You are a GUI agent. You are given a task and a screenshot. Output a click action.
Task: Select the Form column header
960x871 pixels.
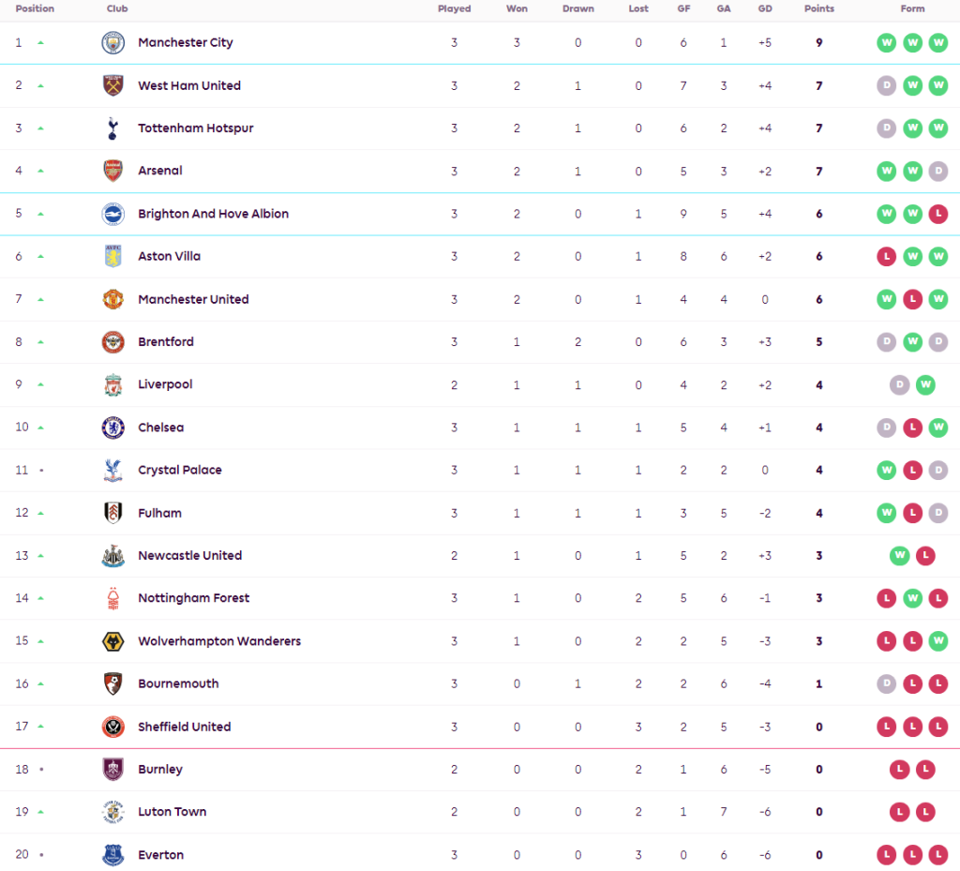[912, 8]
